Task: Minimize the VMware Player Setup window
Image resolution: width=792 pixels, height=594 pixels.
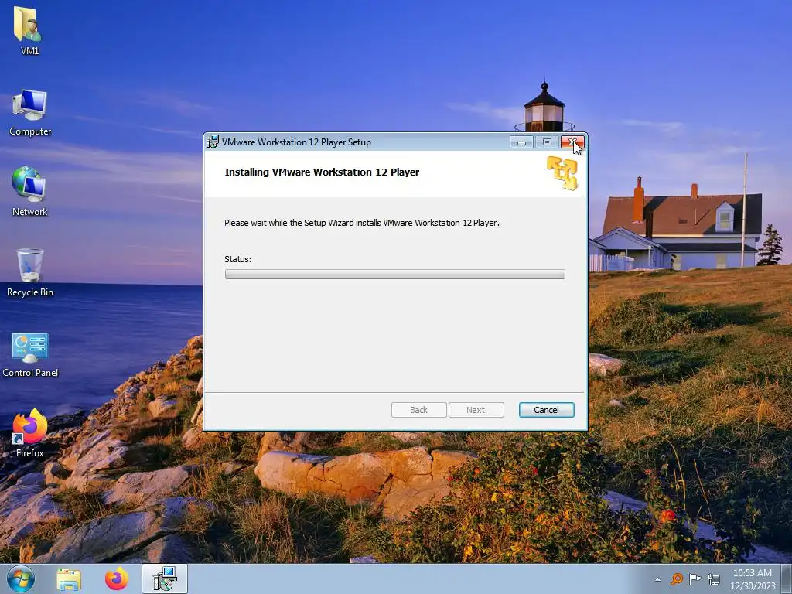Action: [521, 142]
